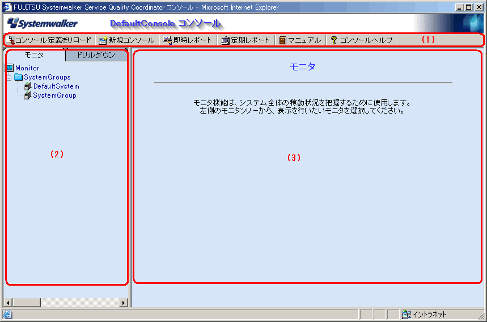Click コンソール定義をリロード label
487x322 pixels.
click(x=53, y=40)
